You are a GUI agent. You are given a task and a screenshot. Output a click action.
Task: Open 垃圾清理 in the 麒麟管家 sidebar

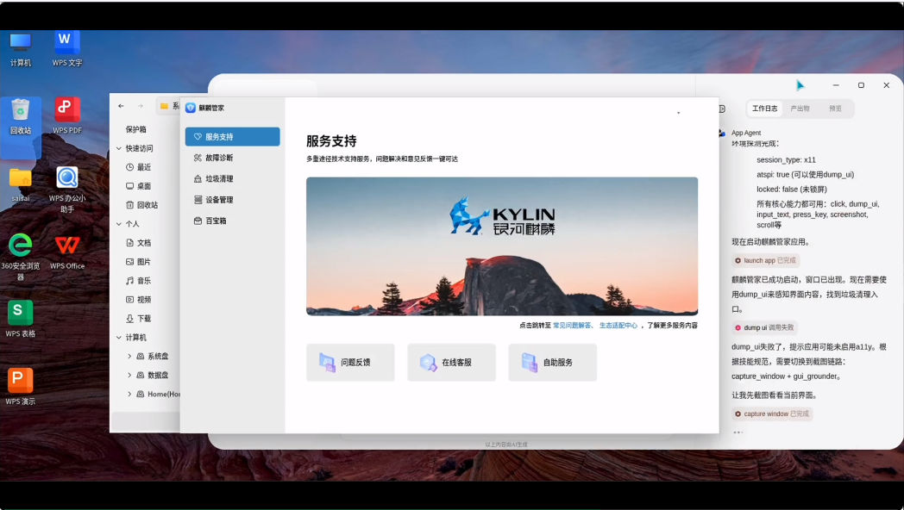click(232, 179)
